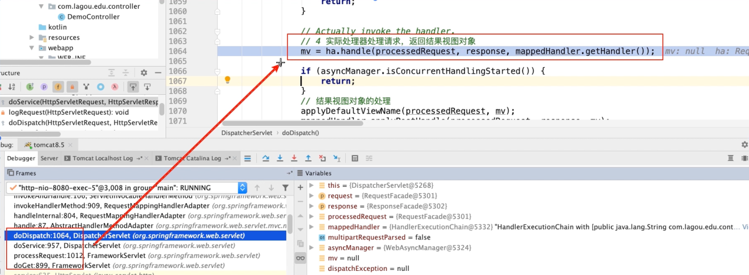Collapse the webapp folder in project tree
This screenshot has height=275, width=749.
pyautogui.click(x=33, y=48)
